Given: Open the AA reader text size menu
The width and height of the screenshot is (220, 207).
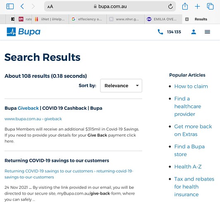Looking at the screenshot, I should [x=50, y=7].
